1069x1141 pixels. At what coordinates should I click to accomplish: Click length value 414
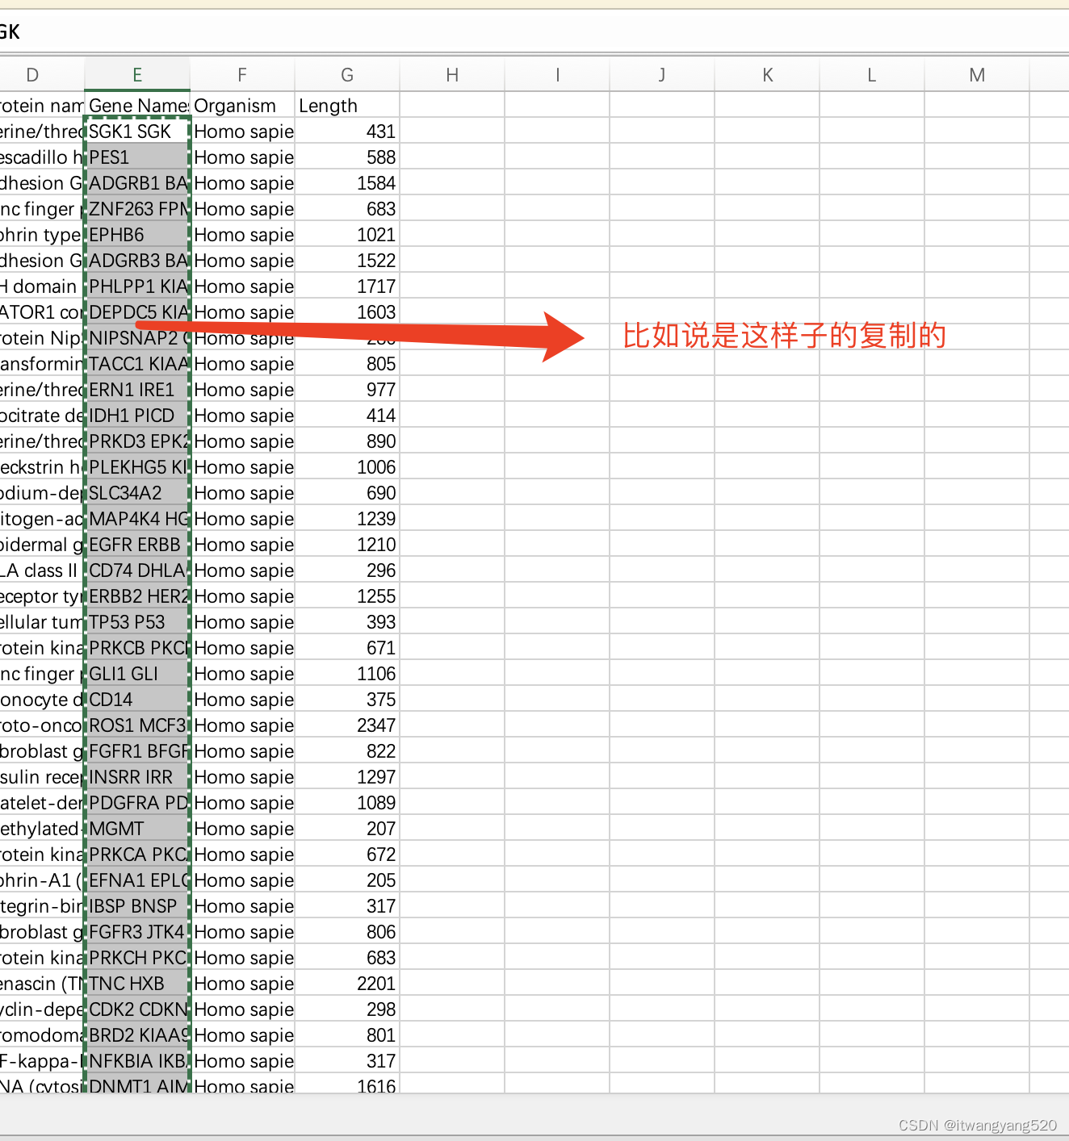[x=347, y=415]
